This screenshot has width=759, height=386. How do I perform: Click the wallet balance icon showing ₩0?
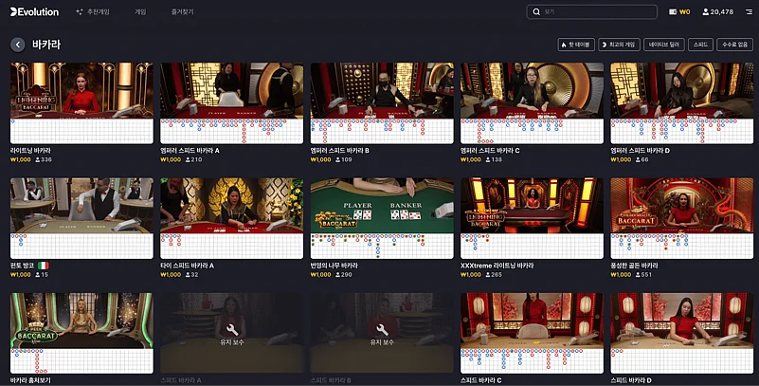click(x=673, y=12)
